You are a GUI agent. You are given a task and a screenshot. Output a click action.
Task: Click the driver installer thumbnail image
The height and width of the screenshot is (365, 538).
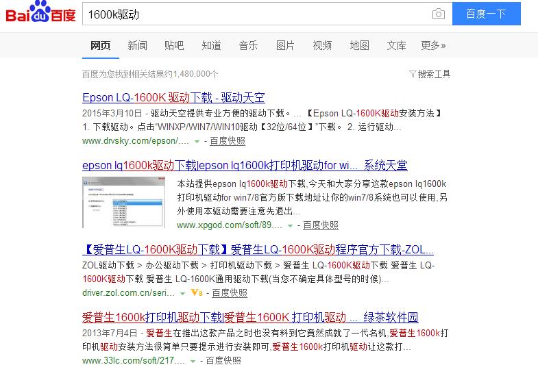(123, 202)
